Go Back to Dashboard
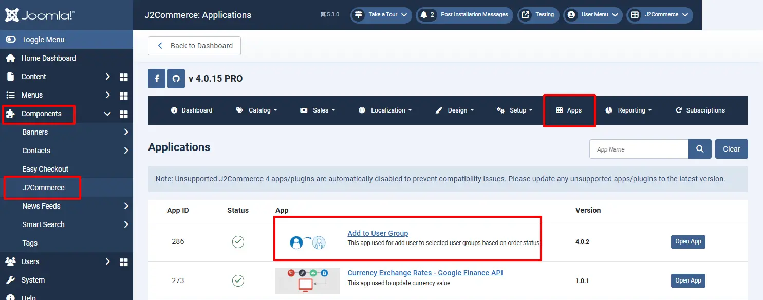This screenshot has width=763, height=300. click(x=194, y=46)
